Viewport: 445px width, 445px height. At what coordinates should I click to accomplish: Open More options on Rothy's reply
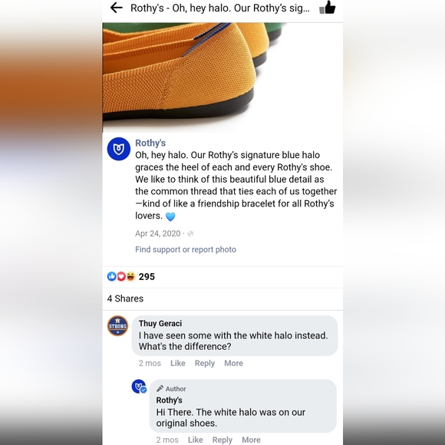[x=251, y=440]
